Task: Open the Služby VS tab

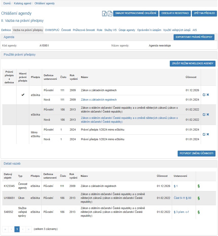Action: [110, 30]
